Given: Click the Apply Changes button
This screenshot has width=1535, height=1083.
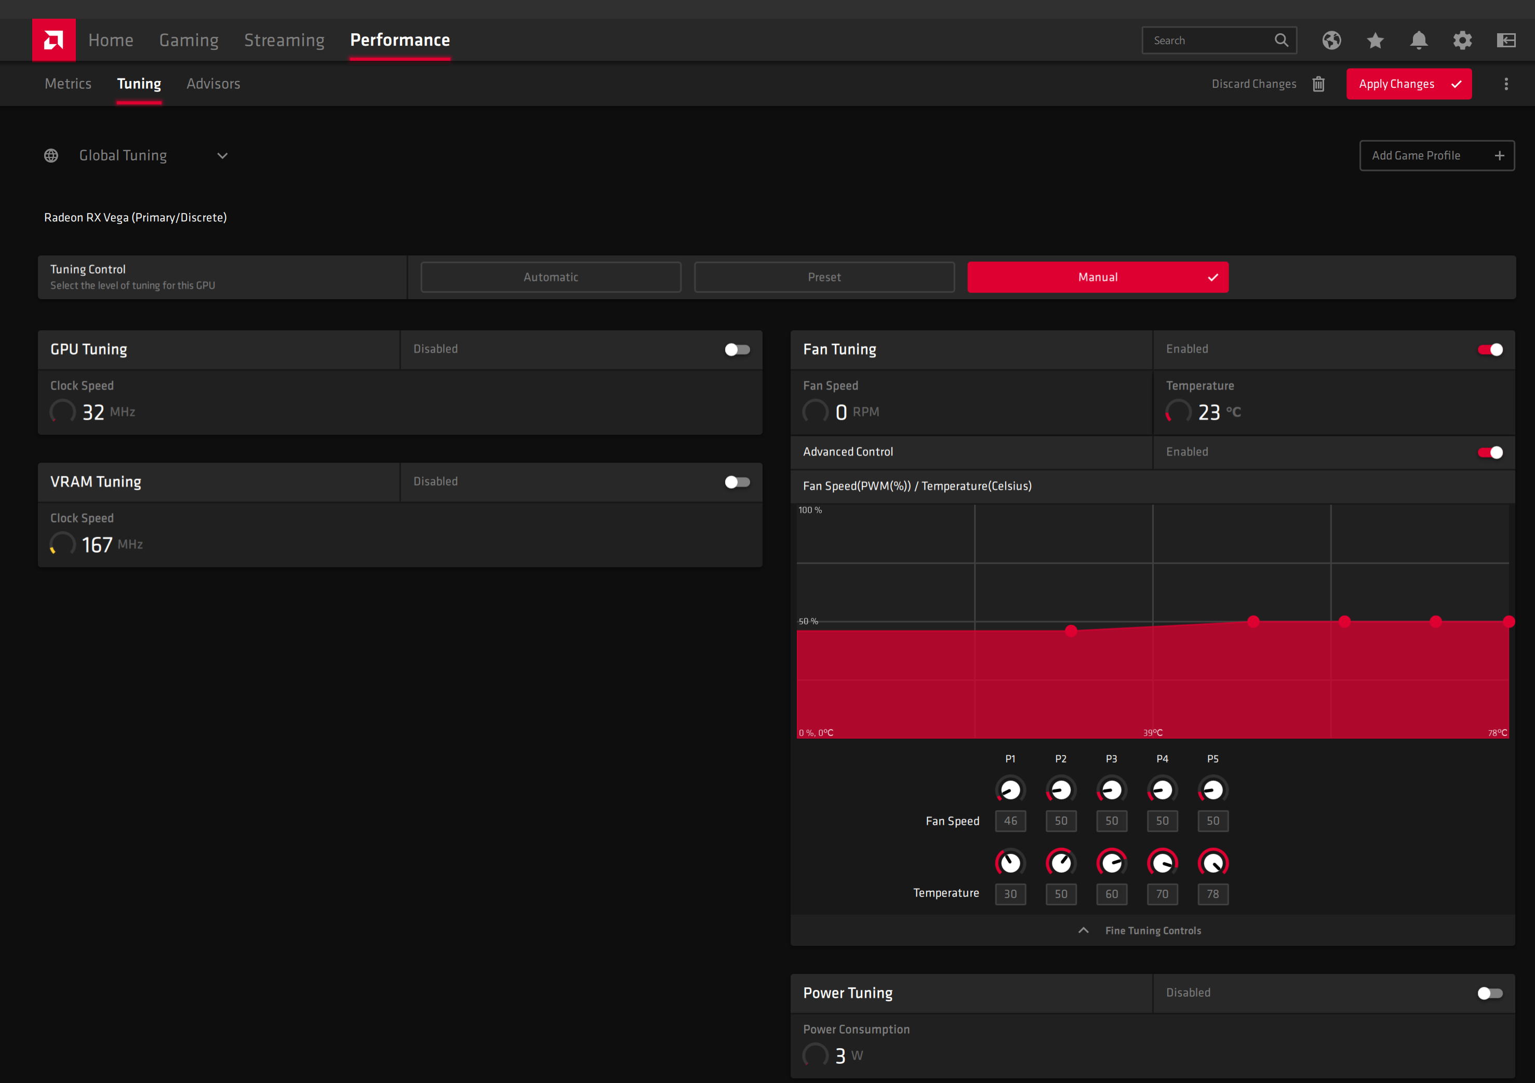Looking at the screenshot, I should pos(1408,84).
